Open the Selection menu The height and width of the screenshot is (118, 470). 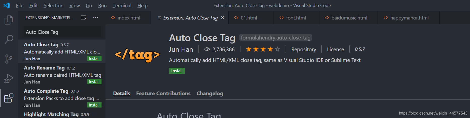point(53,5)
